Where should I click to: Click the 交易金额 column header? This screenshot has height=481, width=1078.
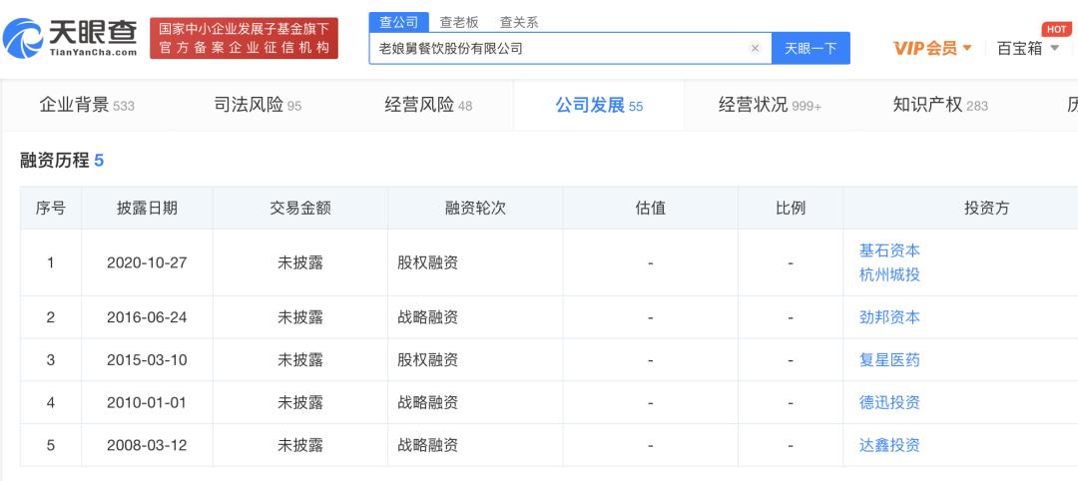[300, 209]
